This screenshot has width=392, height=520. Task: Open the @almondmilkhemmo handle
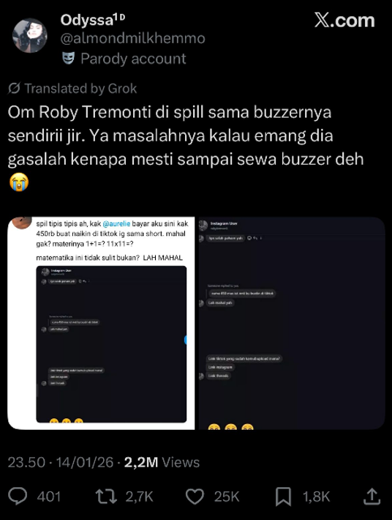click(133, 39)
